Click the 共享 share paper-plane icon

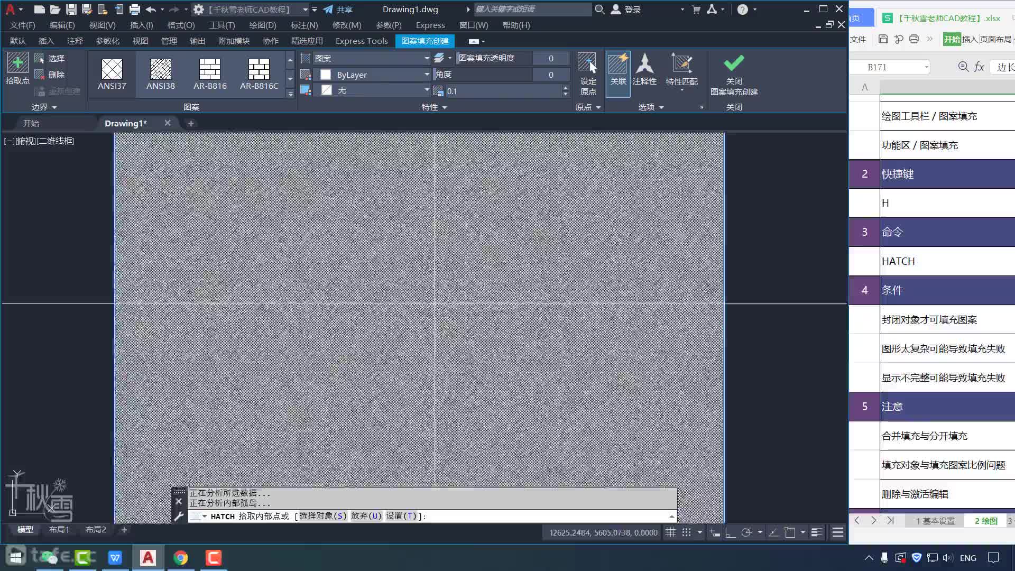[x=328, y=9]
